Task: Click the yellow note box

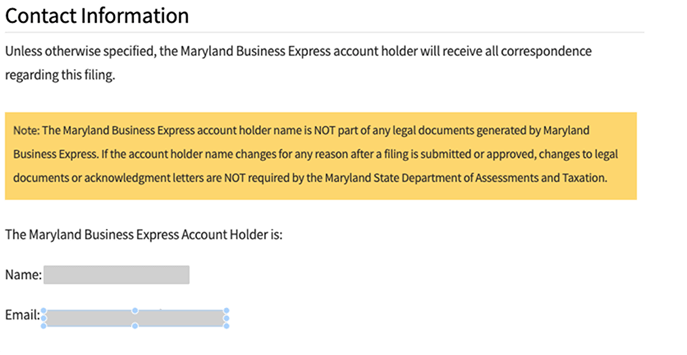Action: coord(321,156)
